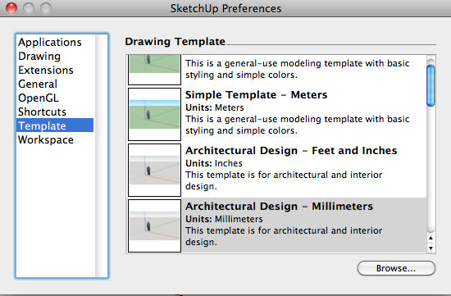Choose 'Architectural Design – Feet and Inches' title

(x=291, y=150)
